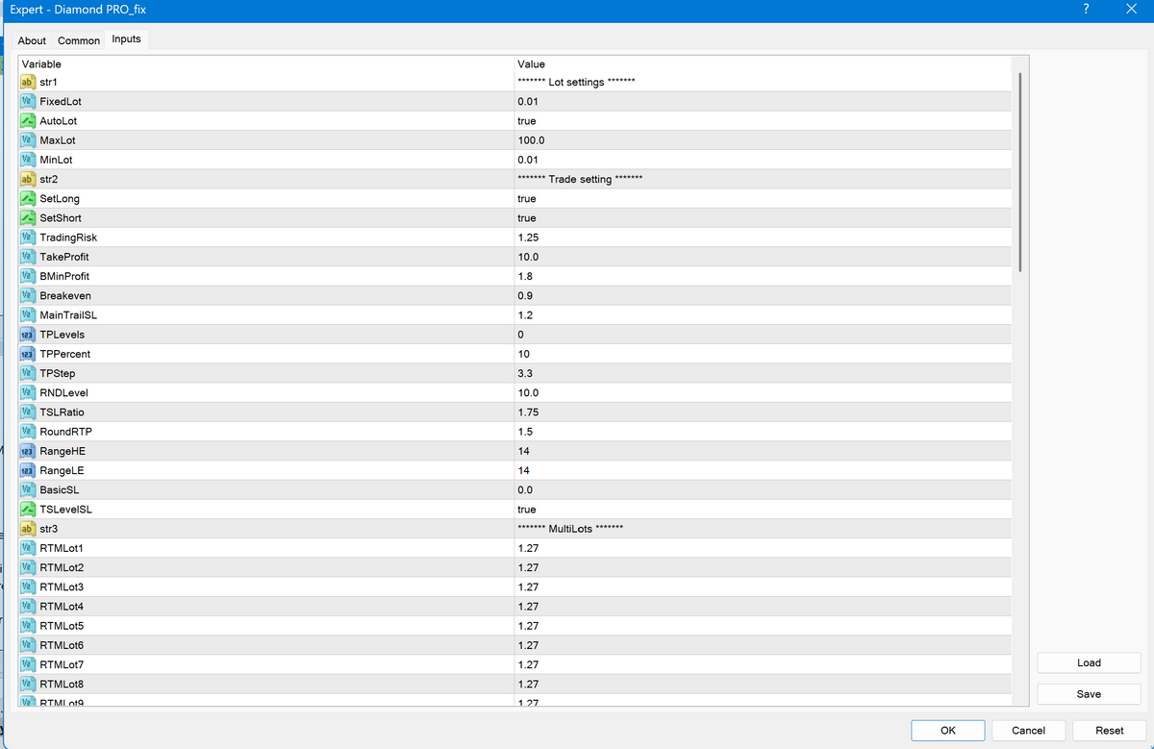Viewport: 1154px width, 749px height.
Task: Select the icon beside MainTrailSL
Action: tap(28, 315)
